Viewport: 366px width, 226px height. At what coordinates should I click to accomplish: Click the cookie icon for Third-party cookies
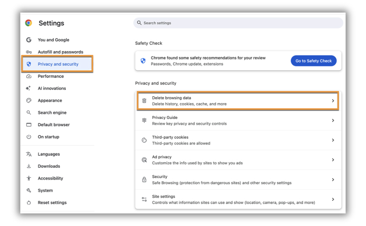click(x=144, y=140)
